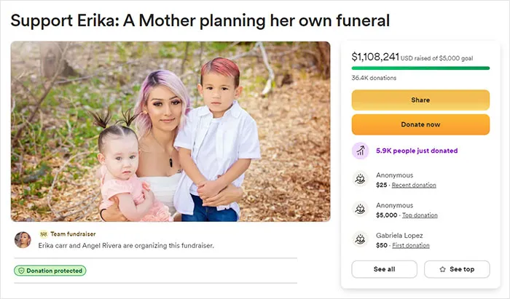Click the green fundraising progress bar
The image size is (510, 299).
tap(420, 68)
